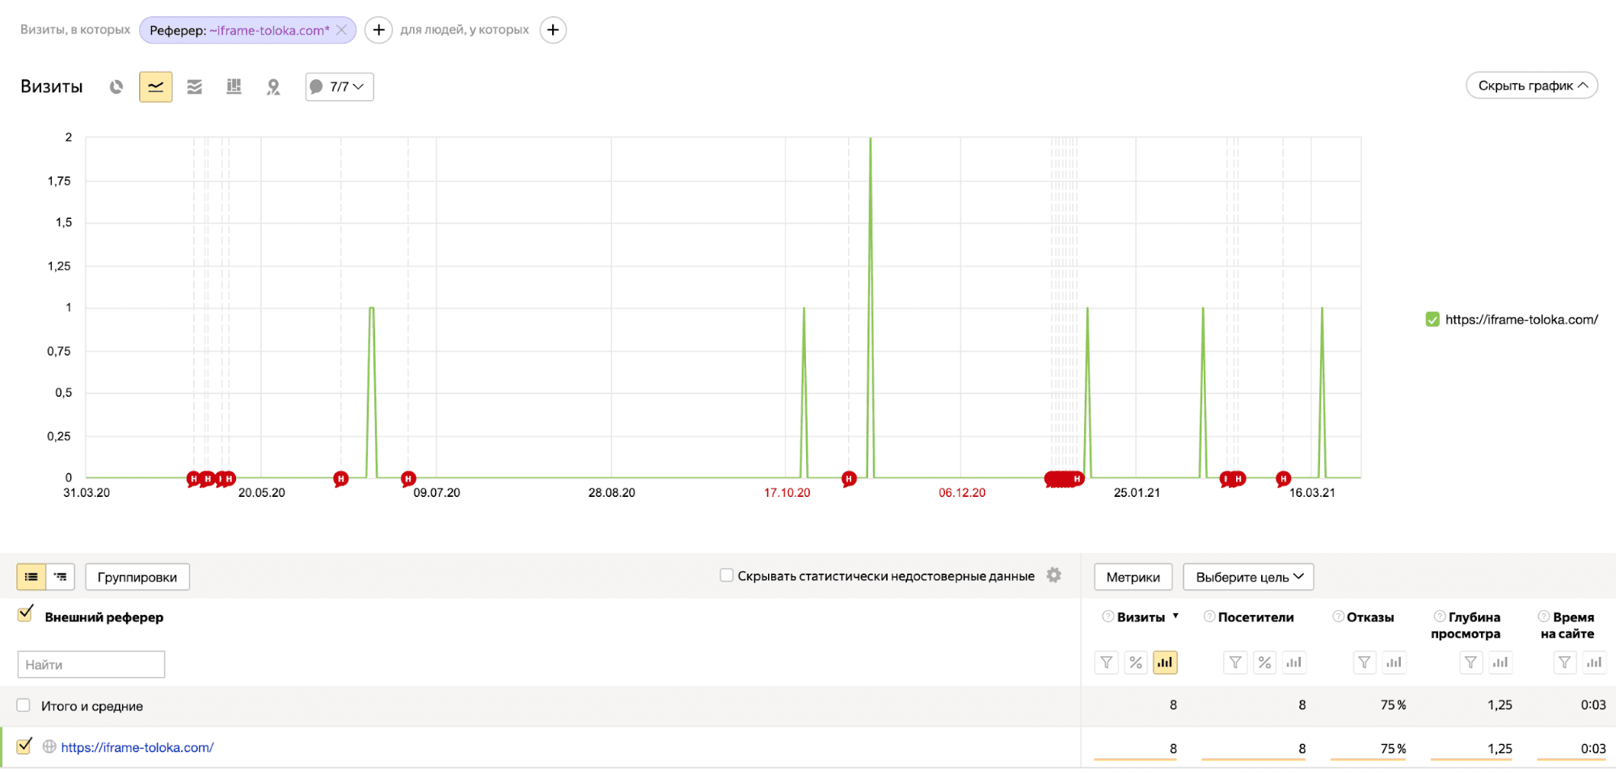Plot Отказы using its chart icon
The height and width of the screenshot is (774, 1616).
(1394, 663)
